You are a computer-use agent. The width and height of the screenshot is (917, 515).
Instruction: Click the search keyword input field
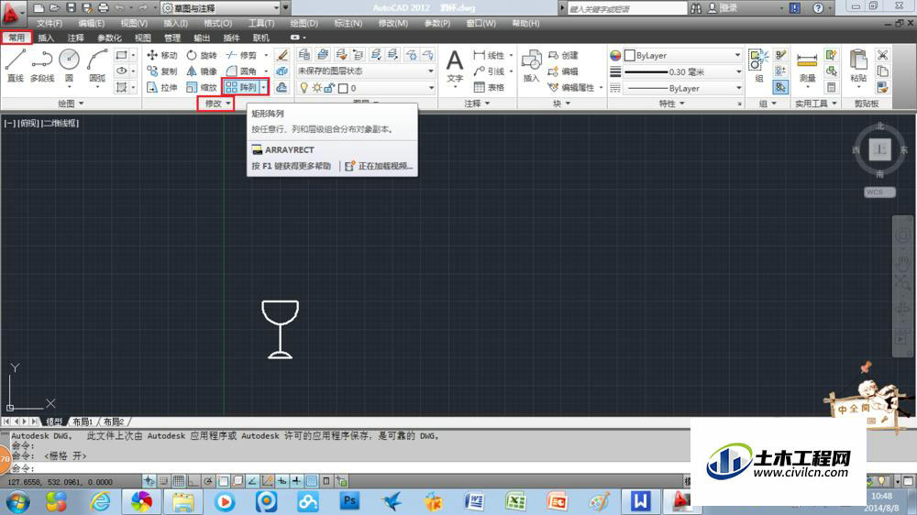[x=627, y=8]
